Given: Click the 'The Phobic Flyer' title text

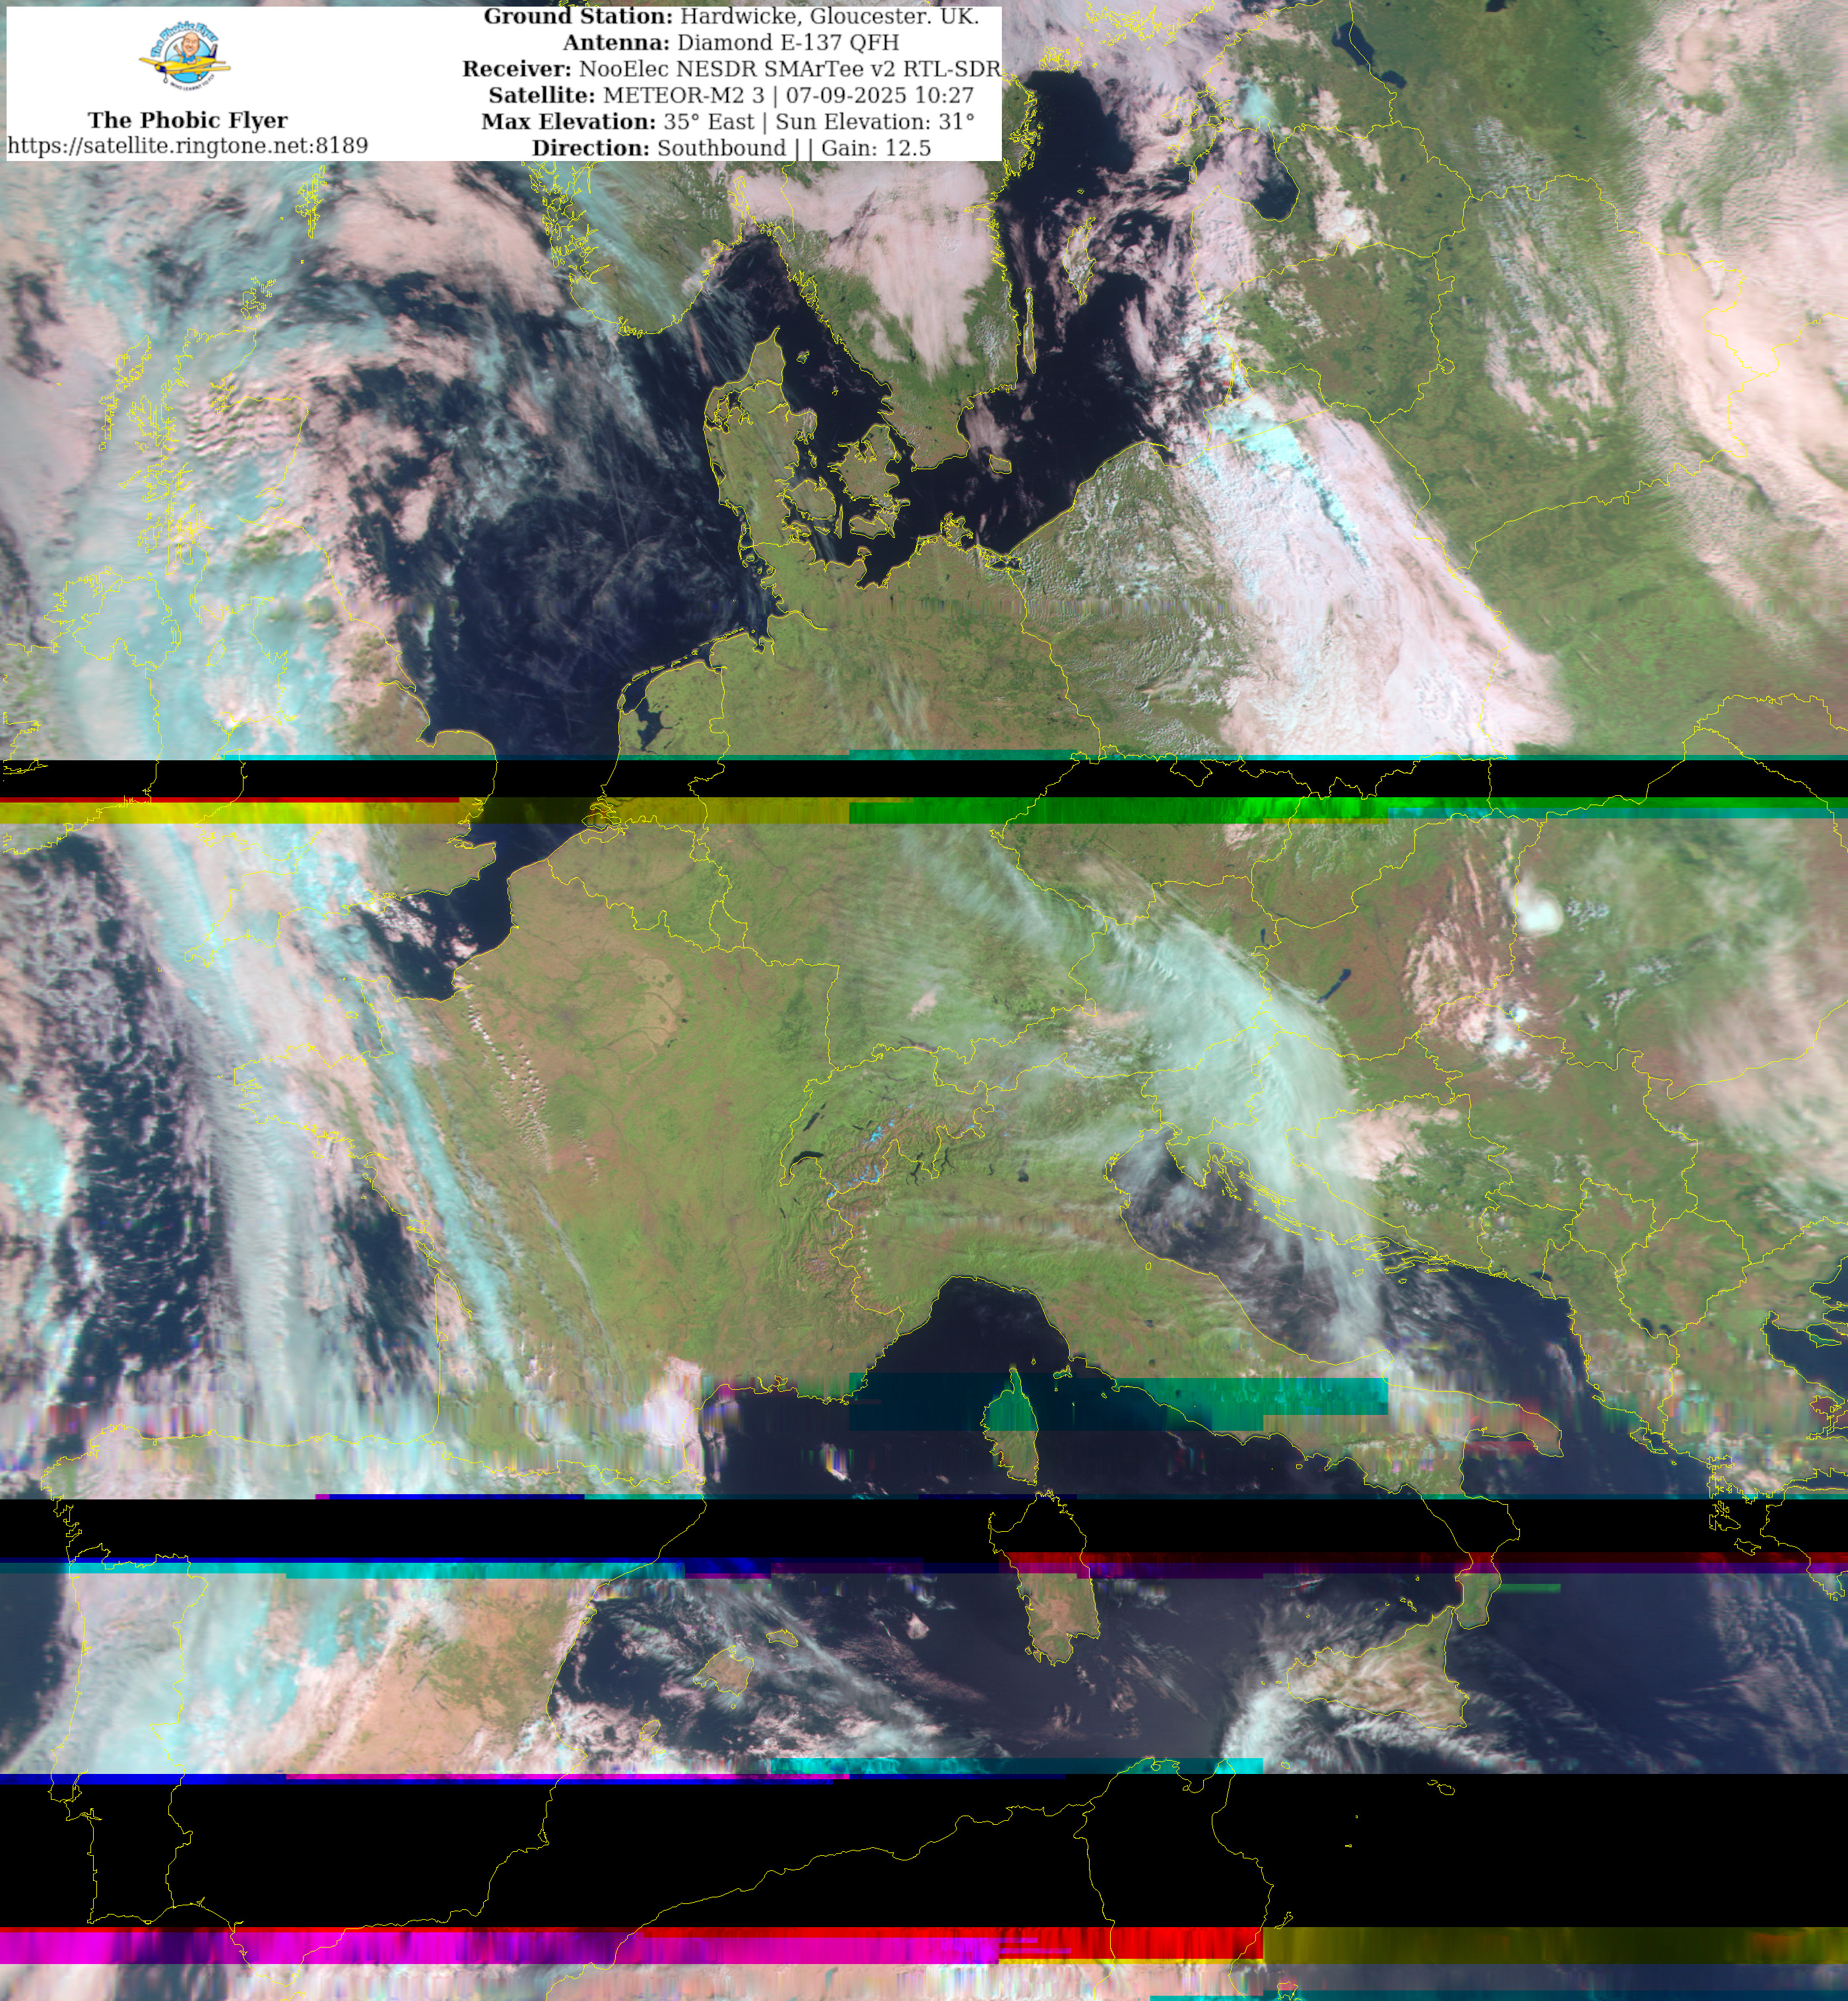Looking at the screenshot, I should tap(188, 120).
